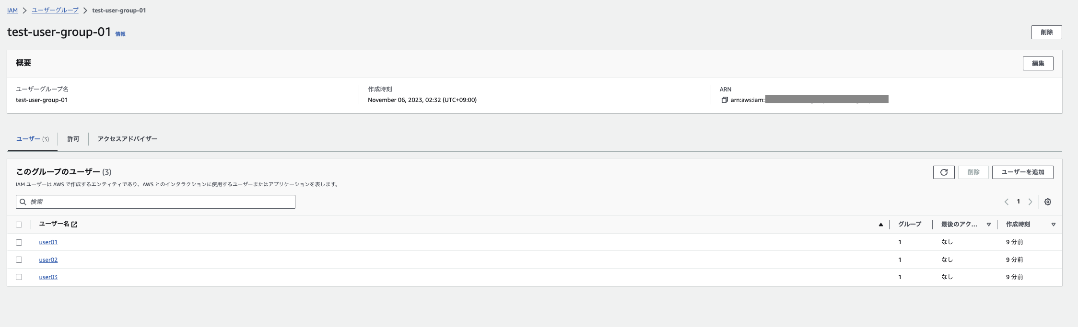Copy the ARN using the copy icon

(x=725, y=100)
